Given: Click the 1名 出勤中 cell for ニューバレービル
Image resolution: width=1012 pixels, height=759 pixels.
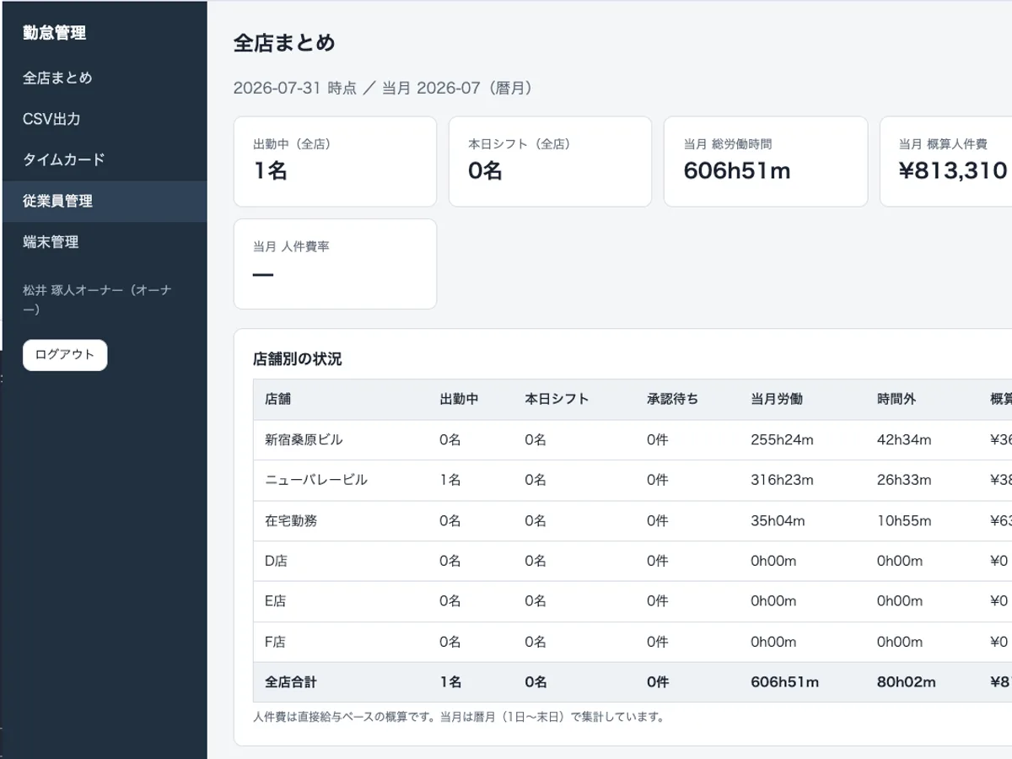Looking at the screenshot, I should point(450,481).
